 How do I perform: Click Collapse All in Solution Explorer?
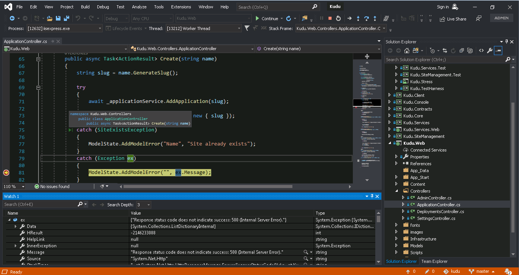(x=462, y=51)
